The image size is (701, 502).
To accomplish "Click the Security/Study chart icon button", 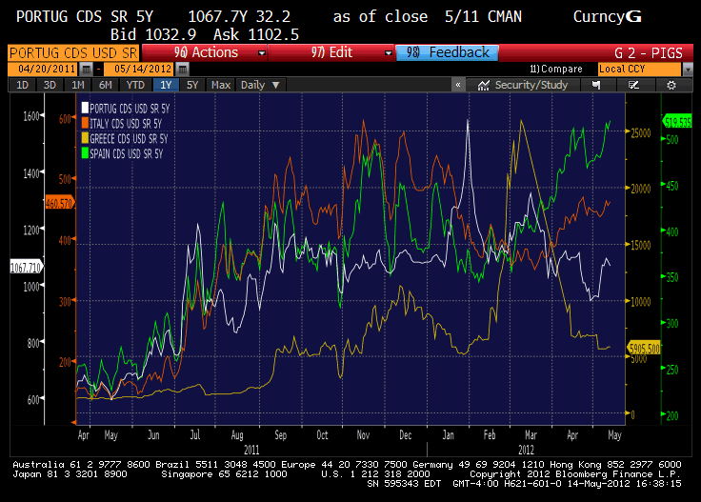I will pos(521,86).
